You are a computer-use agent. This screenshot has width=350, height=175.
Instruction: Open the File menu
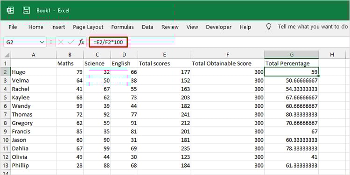[x=13, y=27]
